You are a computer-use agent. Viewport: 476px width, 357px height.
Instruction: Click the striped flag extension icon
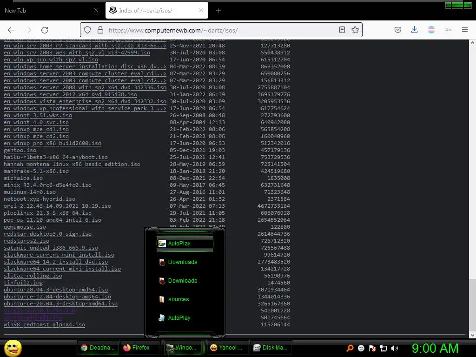[431, 30]
